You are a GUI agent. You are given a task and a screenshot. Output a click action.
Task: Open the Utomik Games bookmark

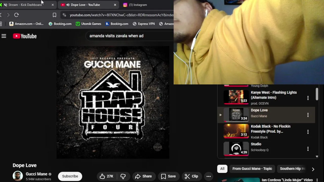coord(88,24)
